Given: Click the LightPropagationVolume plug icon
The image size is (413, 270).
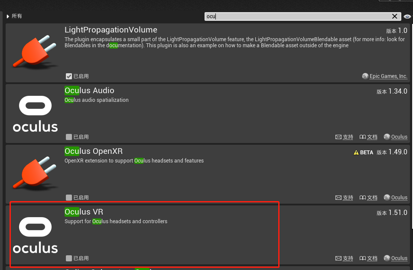Looking at the screenshot, I should pos(35,52).
